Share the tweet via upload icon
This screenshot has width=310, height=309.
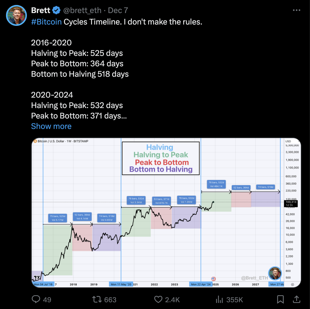(296, 299)
